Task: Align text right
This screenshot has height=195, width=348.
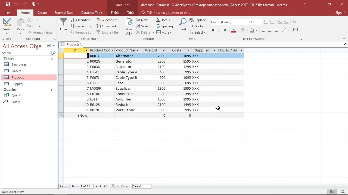Action: click(275, 30)
